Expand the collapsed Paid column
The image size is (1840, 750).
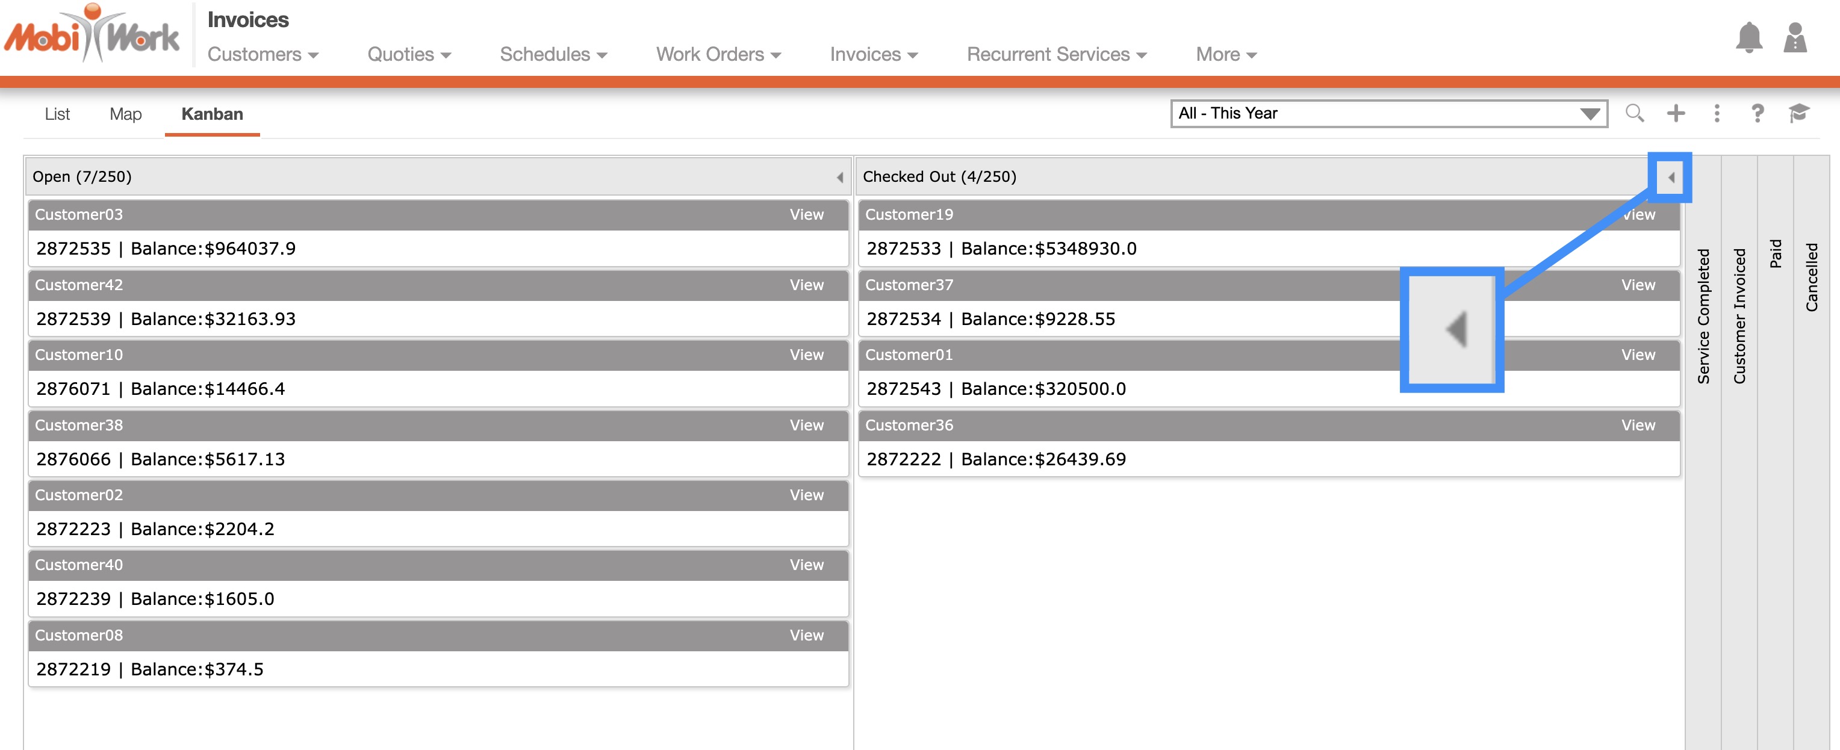click(x=1776, y=254)
